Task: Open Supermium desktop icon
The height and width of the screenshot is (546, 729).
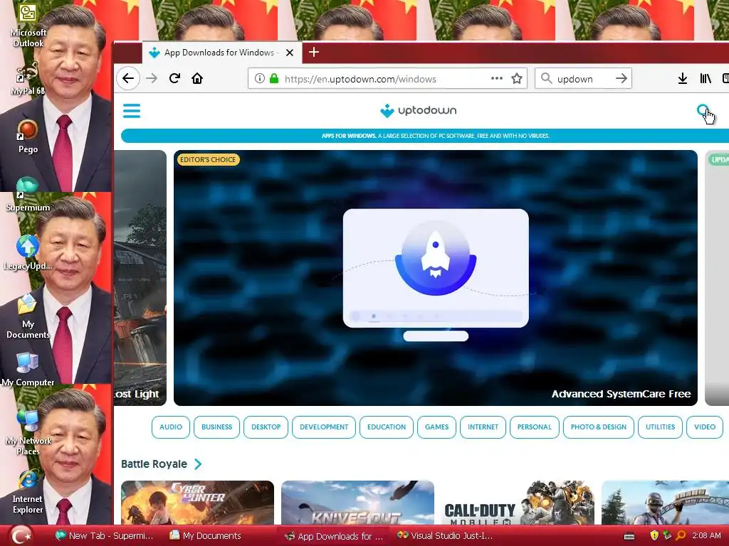Action: 28,195
